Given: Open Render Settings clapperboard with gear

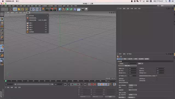Looking at the screenshot, I should (55, 9).
